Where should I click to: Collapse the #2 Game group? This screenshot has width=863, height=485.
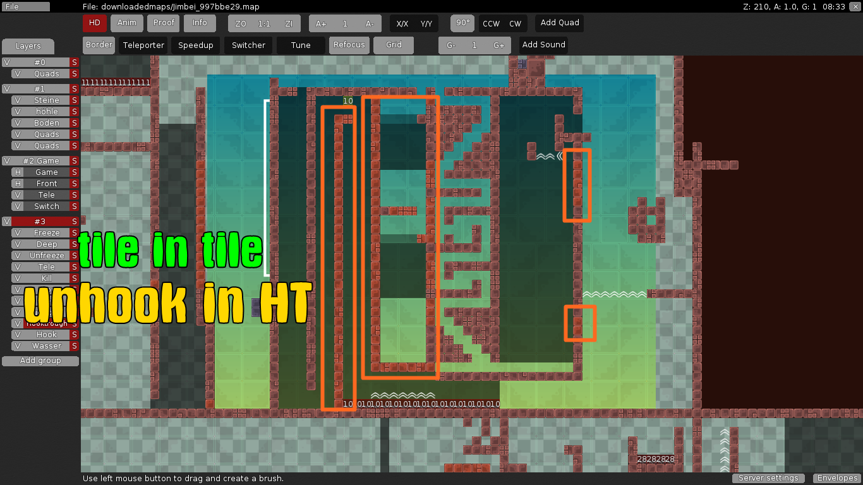click(x=6, y=160)
